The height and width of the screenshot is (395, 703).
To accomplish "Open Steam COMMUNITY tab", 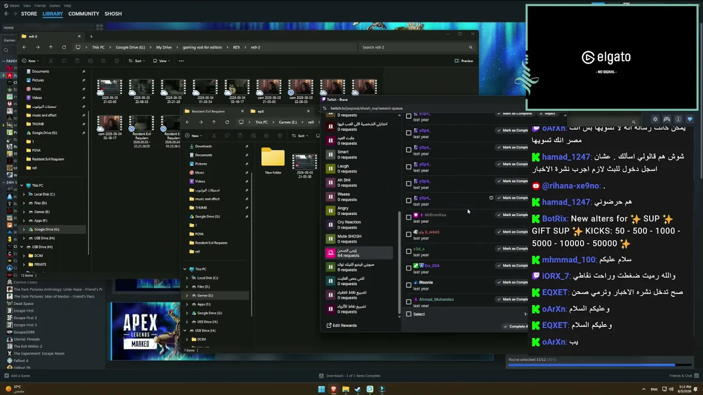I will [84, 14].
